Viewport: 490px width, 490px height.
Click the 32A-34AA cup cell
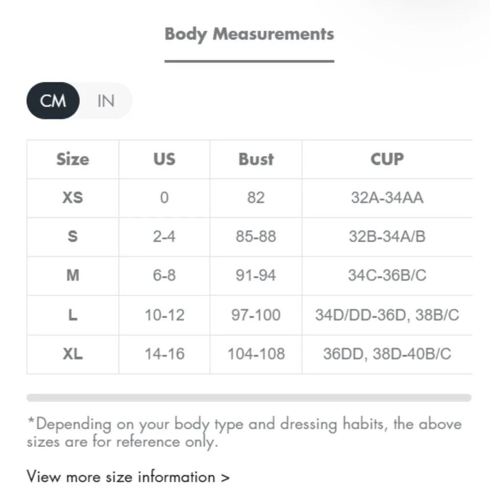click(387, 197)
